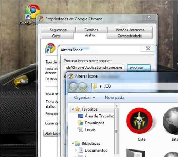The height and width of the screenshot is (157, 178).
Task: Open the Organizar dropdown menu
Action: [x=85, y=97]
